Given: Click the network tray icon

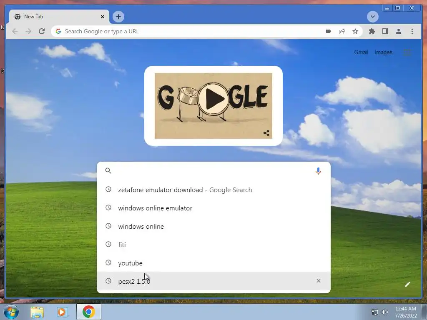Looking at the screenshot, I should [375, 312].
